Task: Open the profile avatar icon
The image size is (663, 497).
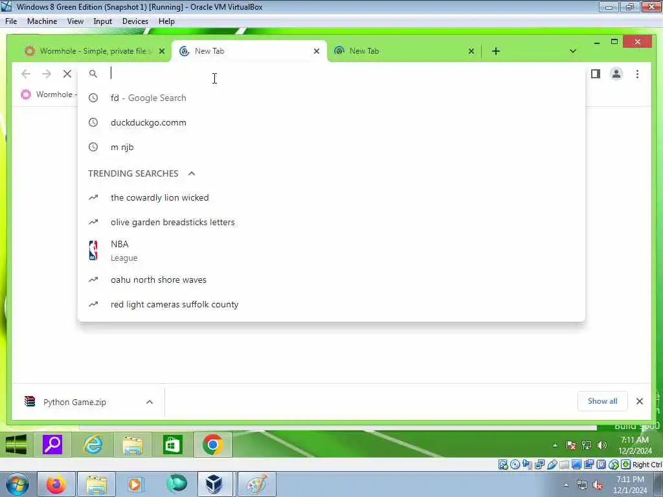Action: click(616, 74)
